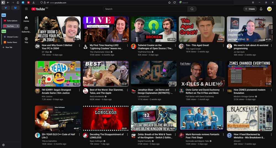Close the YouTube tab with X
The height and width of the screenshot is (148, 276).
[17, 26]
